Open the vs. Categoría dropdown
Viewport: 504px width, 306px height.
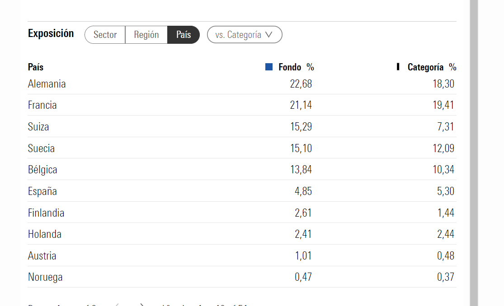coord(245,35)
